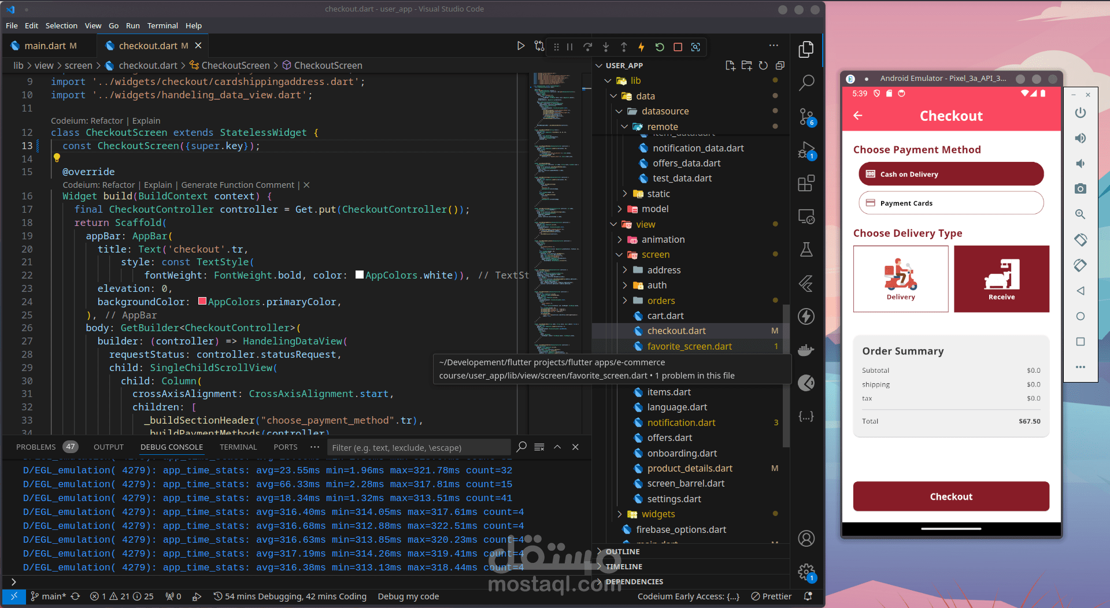The width and height of the screenshot is (1110, 608).
Task: Open the Manage gear settings
Action: point(806,573)
